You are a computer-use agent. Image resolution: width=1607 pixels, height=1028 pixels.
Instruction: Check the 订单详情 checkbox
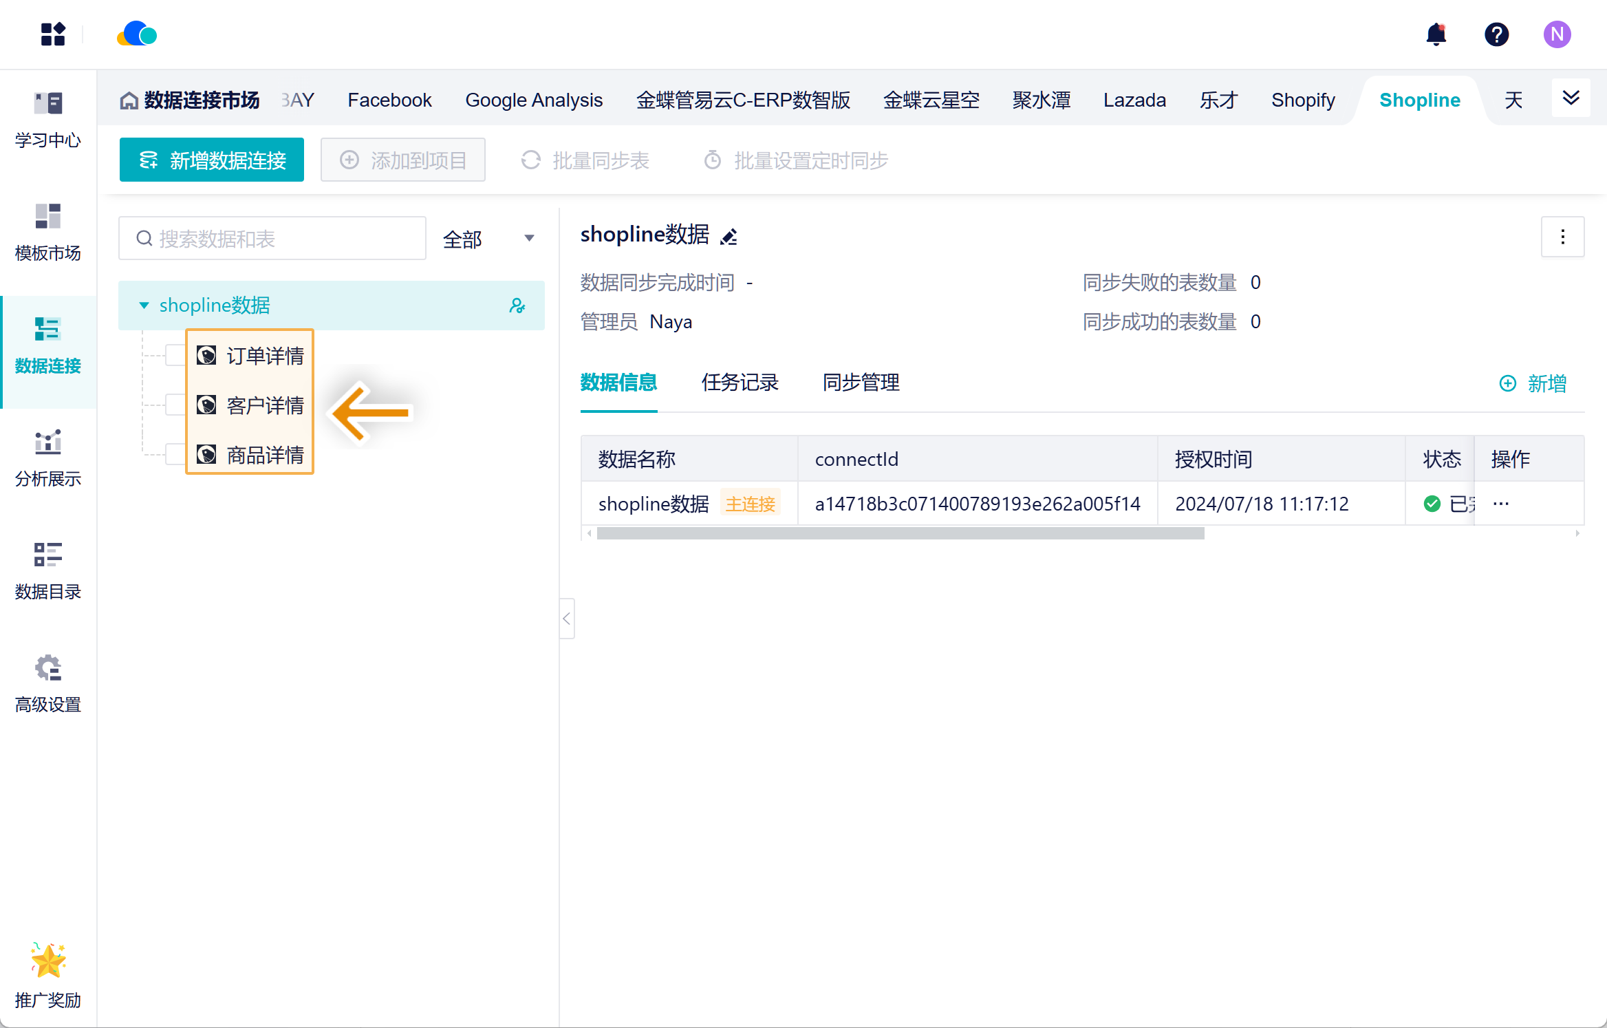coord(175,356)
